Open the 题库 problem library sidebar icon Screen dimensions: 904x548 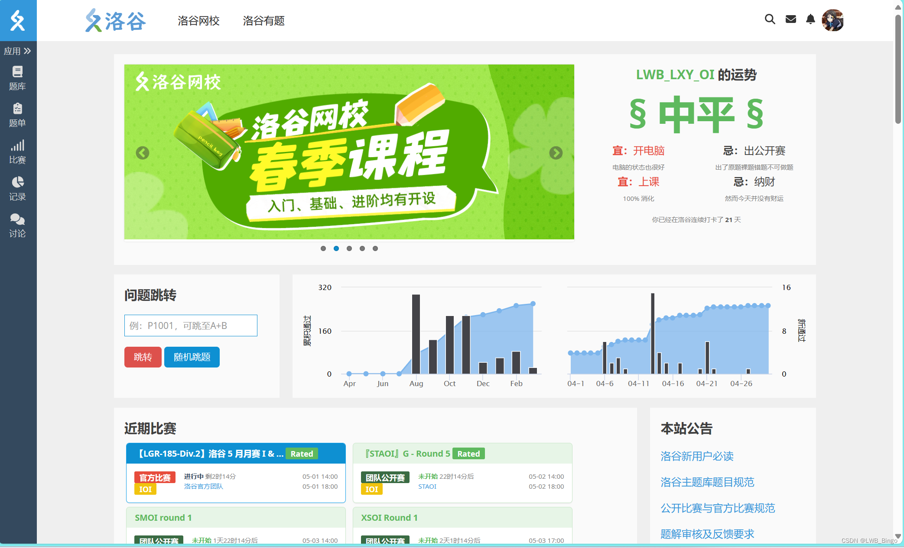[17, 77]
